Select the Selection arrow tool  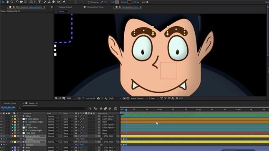click(3, 2)
